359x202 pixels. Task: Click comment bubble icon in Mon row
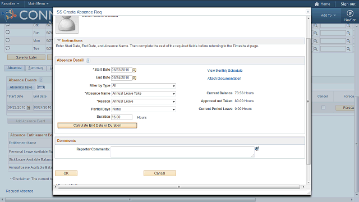[8, 40]
